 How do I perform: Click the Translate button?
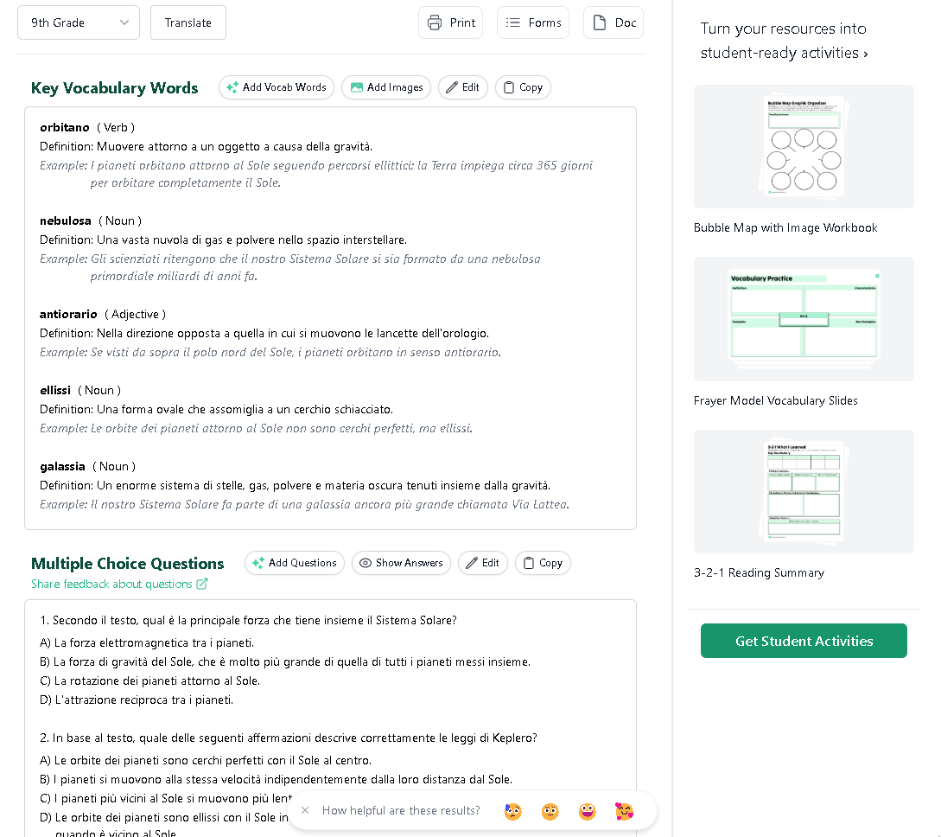[x=188, y=22]
